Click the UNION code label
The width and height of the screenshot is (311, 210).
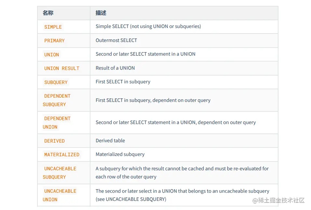(x=52, y=55)
